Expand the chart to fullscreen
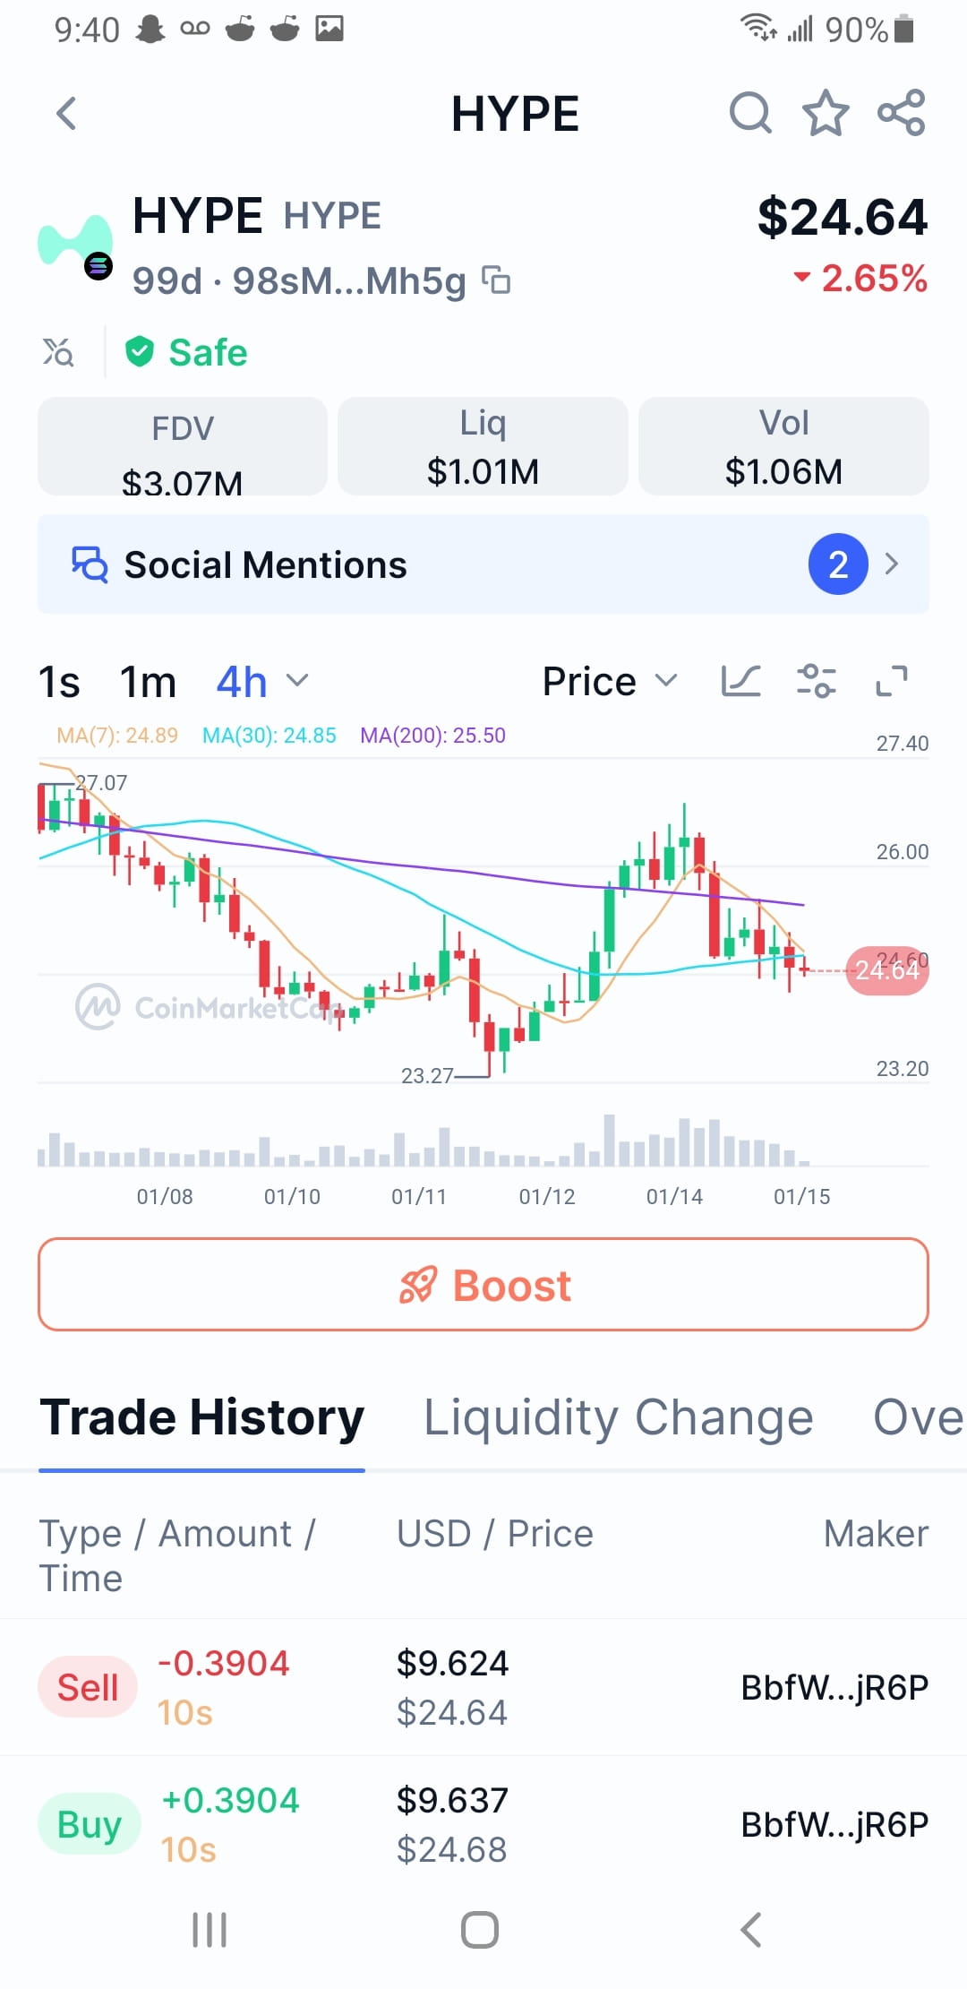The height and width of the screenshot is (1989, 967). point(891,682)
